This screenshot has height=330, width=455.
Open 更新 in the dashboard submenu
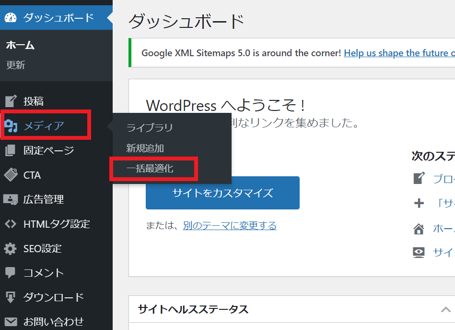click(16, 65)
